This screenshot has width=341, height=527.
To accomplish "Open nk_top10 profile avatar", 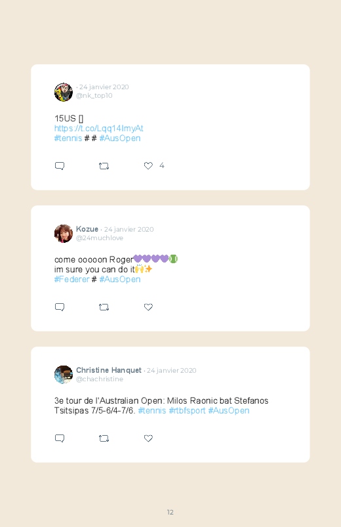I will (64, 92).
